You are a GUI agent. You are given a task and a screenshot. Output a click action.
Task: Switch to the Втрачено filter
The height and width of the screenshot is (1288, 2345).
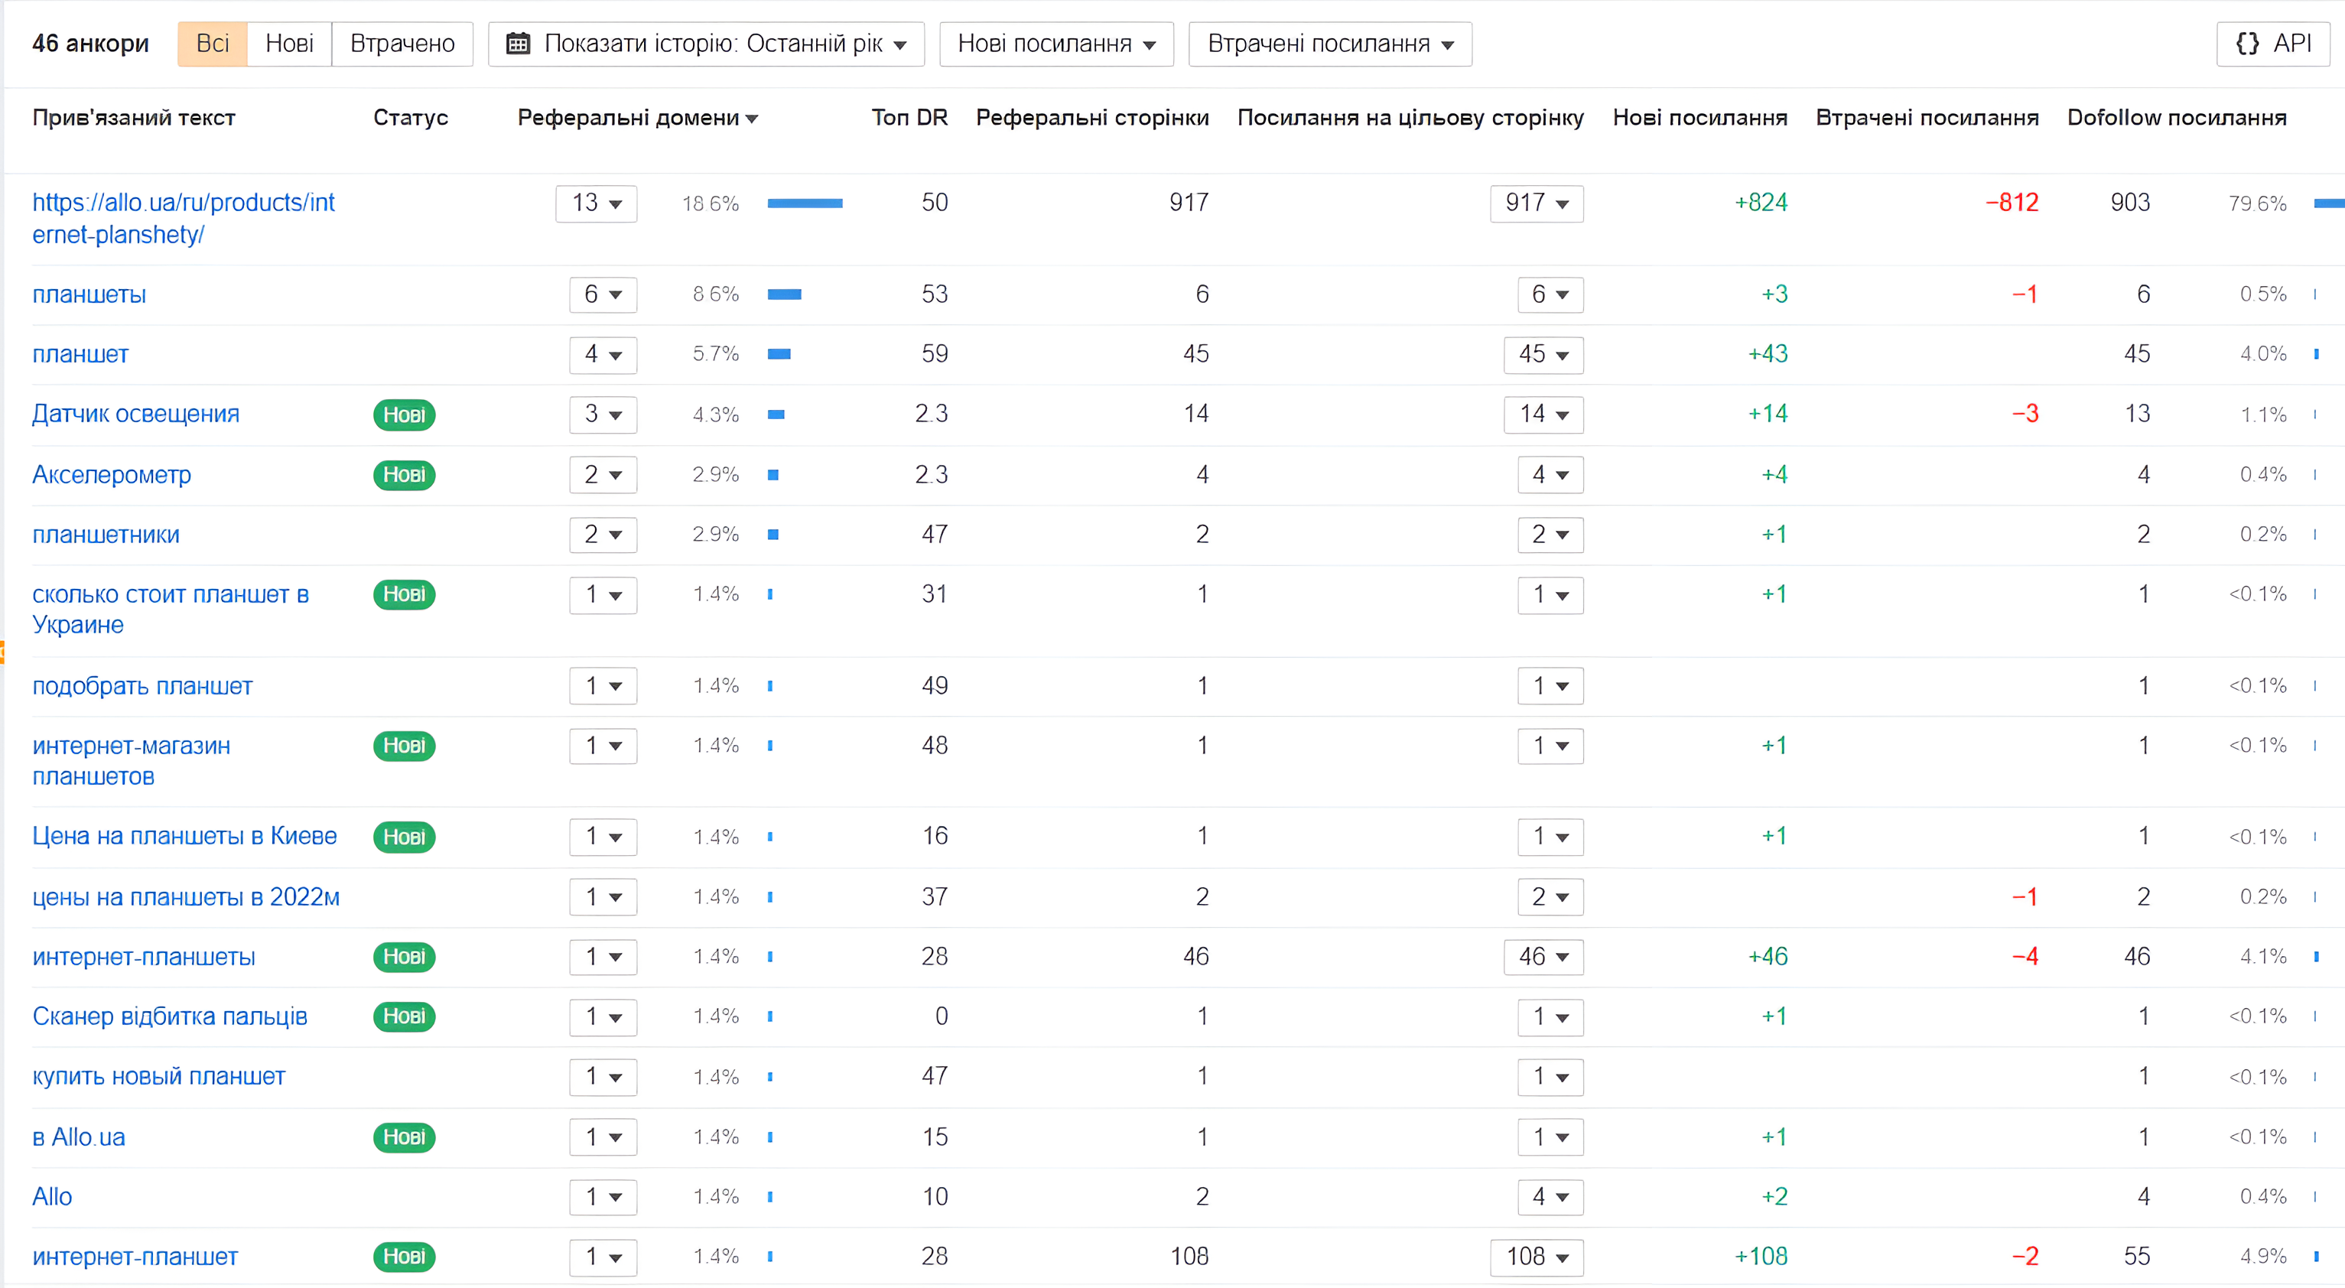coord(402,44)
